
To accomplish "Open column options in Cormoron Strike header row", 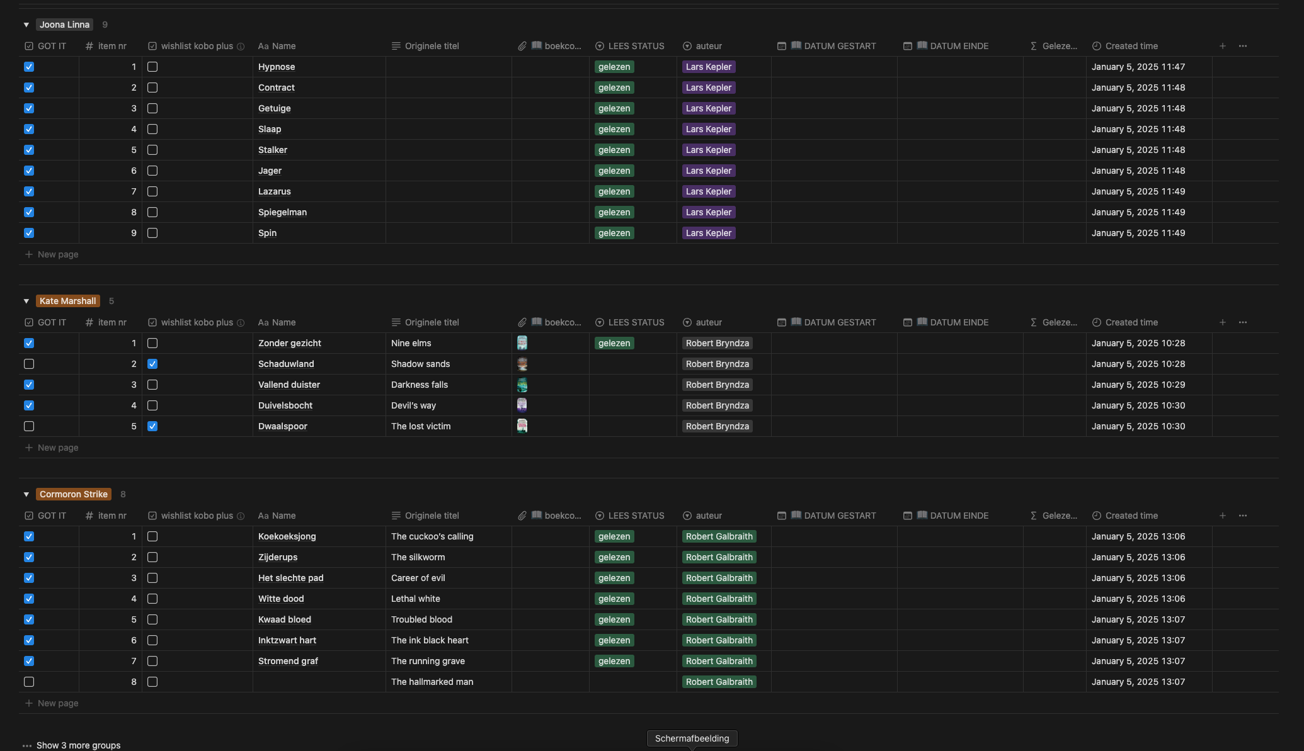I will [x=1242, y=516].
